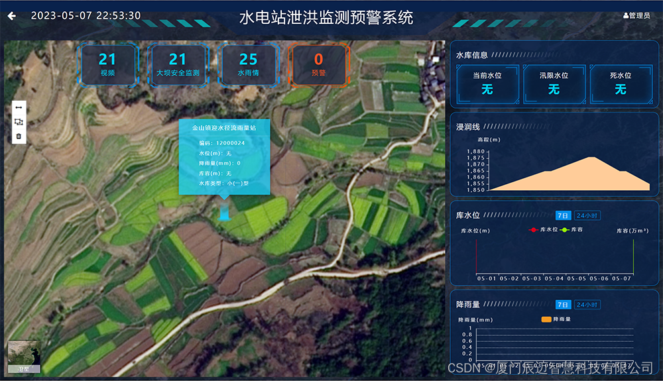Click the back arrow icon
Image resolution: width=663 pixels, height=381 pixels.
(12, 16)
